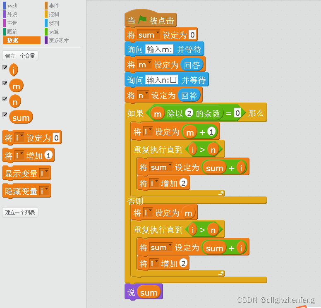This screenshot has height=308, width=321.
Task: Select the n variable reporter in palette
Action: 15,101
